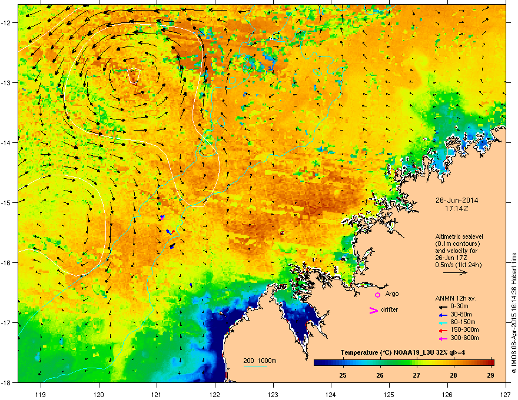Click the magenta 300-600m arrow legend symbol
The image size is (518, 400).
443,338
